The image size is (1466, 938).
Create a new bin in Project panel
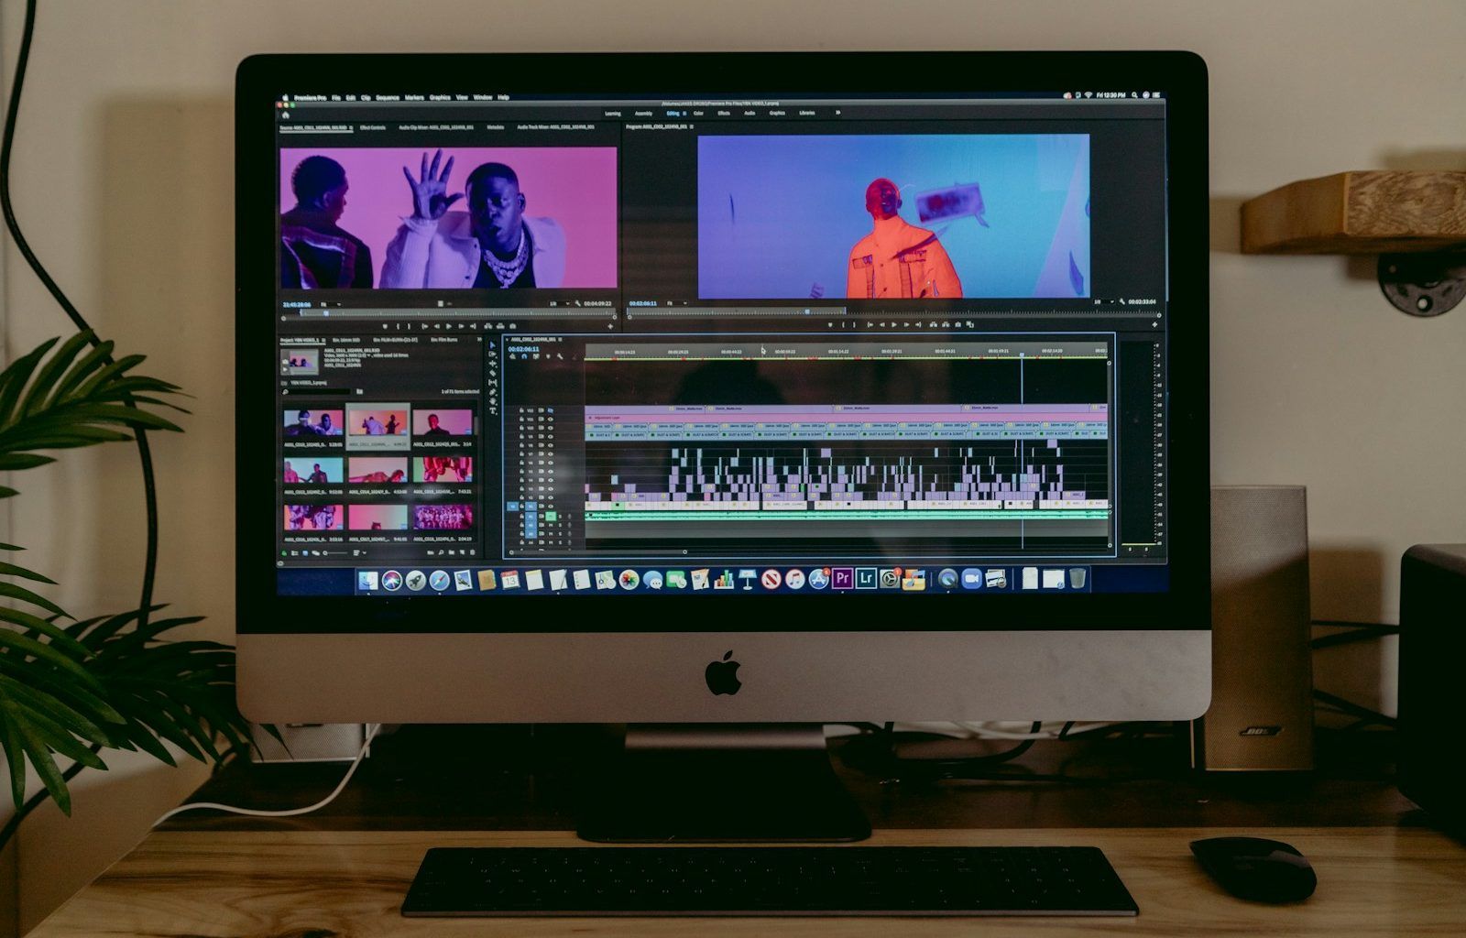451,552
